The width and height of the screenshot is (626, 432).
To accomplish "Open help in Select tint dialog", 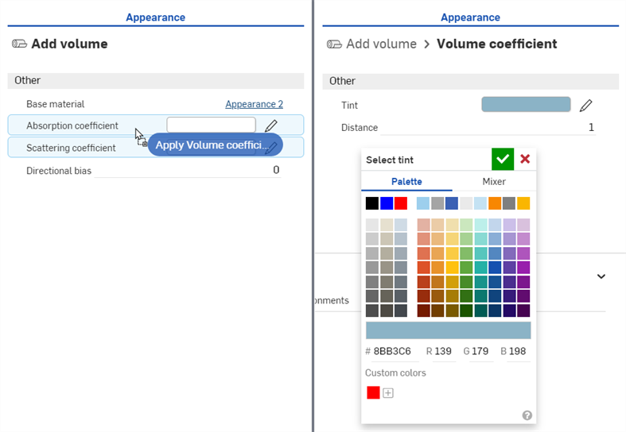I will 527,415.
